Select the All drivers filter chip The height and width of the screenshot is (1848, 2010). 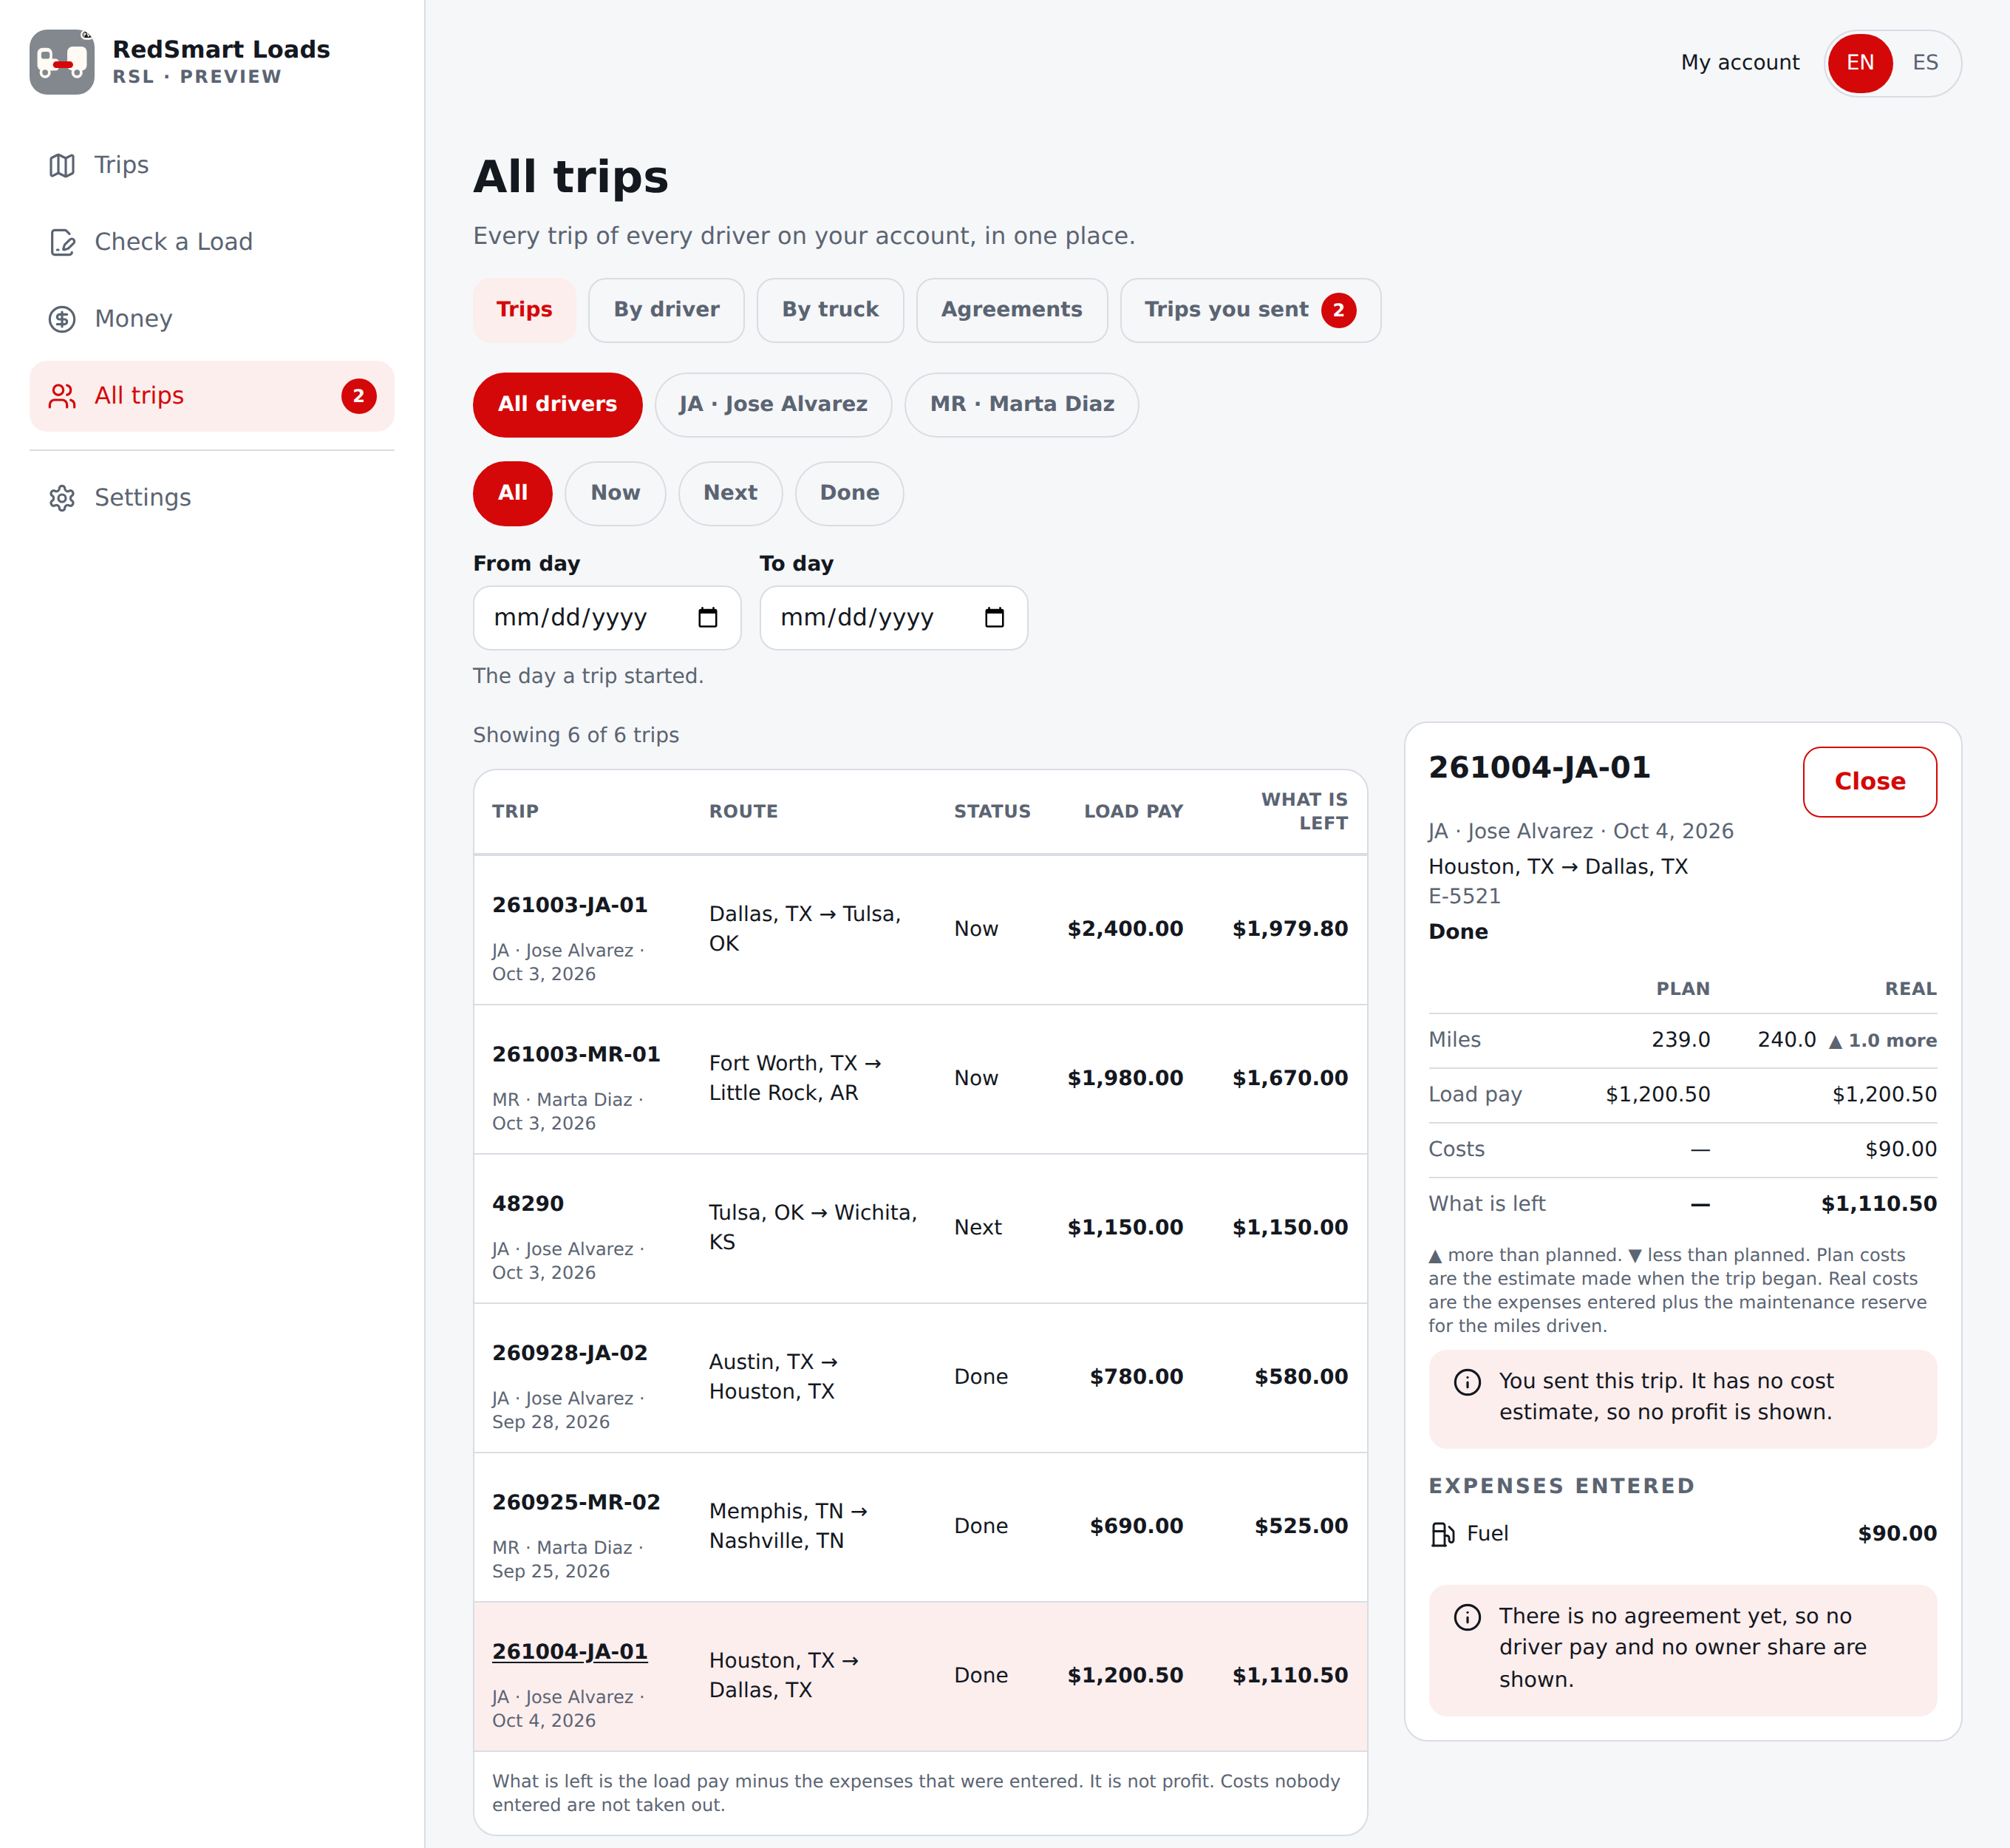[x=558, y=405]
